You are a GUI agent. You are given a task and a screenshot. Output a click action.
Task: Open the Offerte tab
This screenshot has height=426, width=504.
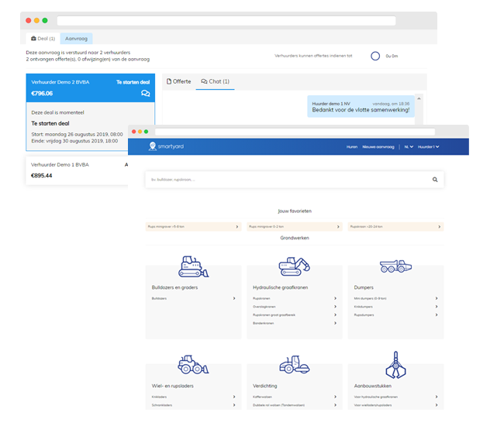178,81
